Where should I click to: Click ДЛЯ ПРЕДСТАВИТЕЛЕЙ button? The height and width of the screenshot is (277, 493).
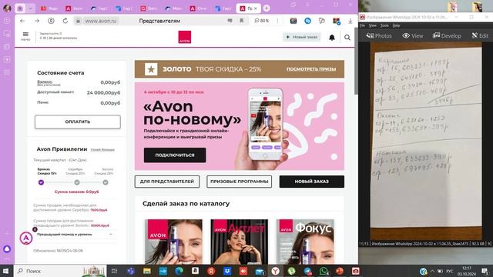pyautogui.click(x=167, y=182)
